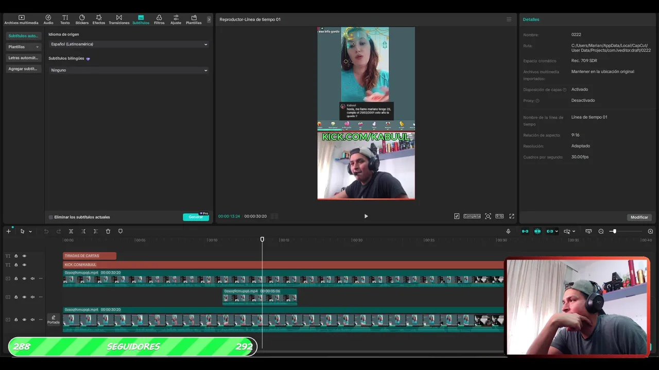Click the timeline fit-to-view icon
This screenshot has width=659, height=370.
tap(588, 231)
